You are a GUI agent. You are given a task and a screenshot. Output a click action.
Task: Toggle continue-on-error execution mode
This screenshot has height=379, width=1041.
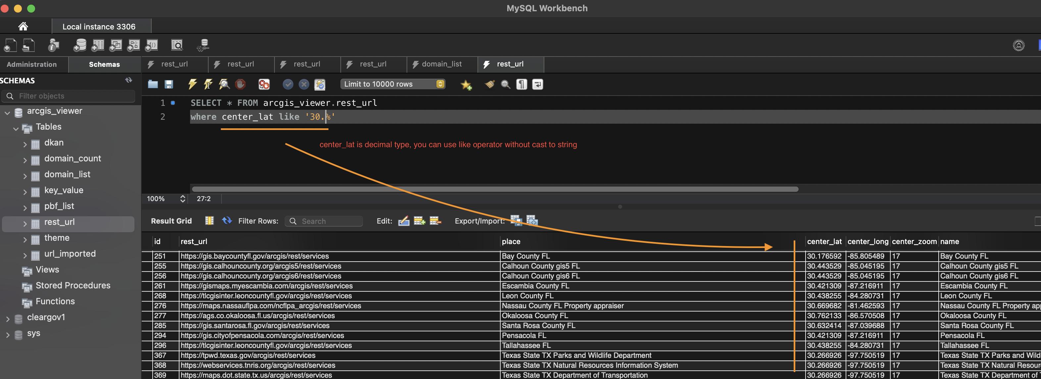pos(264,84)
